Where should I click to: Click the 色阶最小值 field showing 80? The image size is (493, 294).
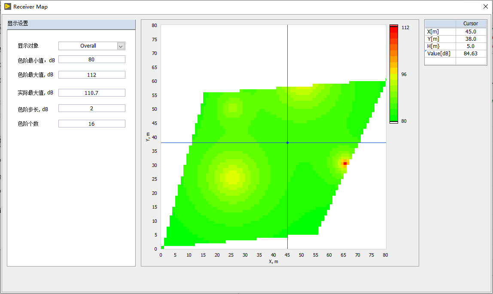point(91,60)
